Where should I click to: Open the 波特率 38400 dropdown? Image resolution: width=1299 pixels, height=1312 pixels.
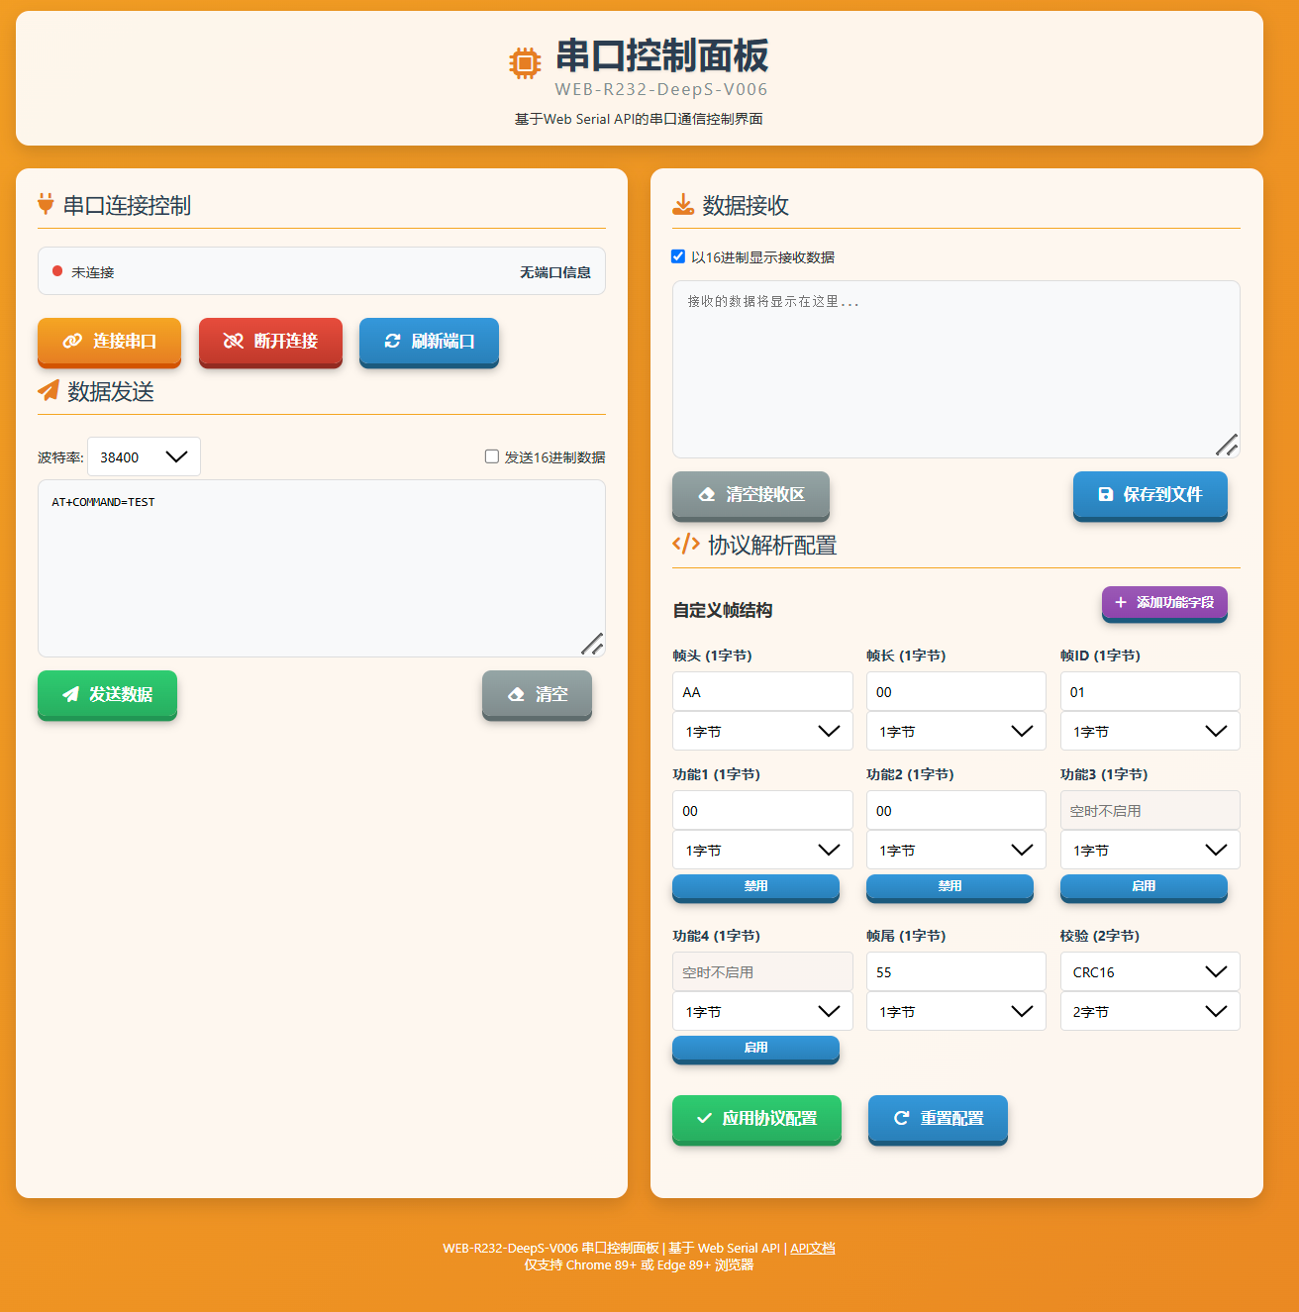(145, 456)
